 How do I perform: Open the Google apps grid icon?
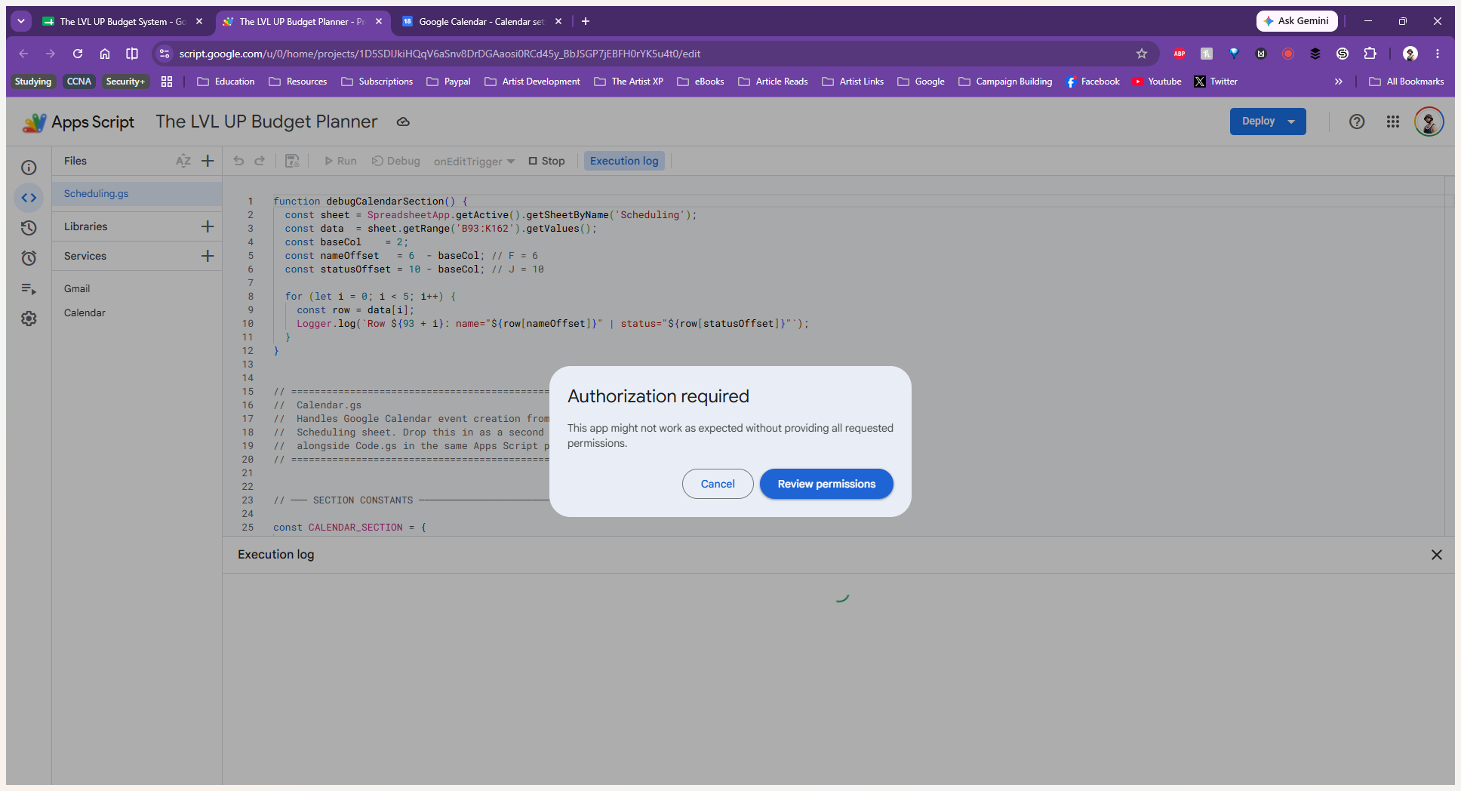click(1393, 122)
